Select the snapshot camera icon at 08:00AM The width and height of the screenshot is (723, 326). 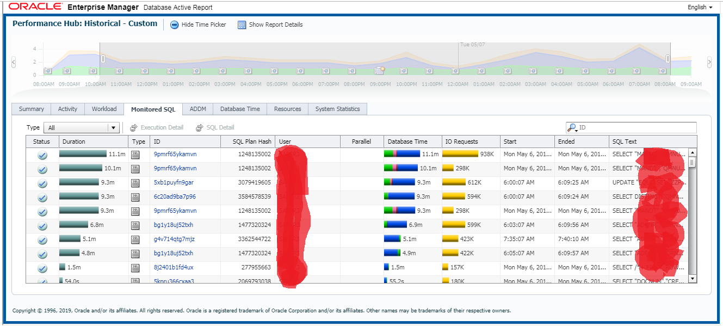pos(47,71)
